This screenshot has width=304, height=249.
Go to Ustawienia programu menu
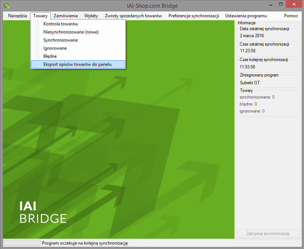pyautogui.click(x=246, y=16)
